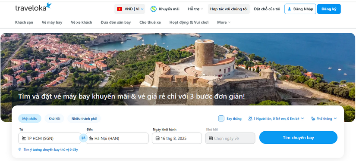The image size is (356, 161).
Task: Swap origin and destination airports
Action: pos(83,138)
